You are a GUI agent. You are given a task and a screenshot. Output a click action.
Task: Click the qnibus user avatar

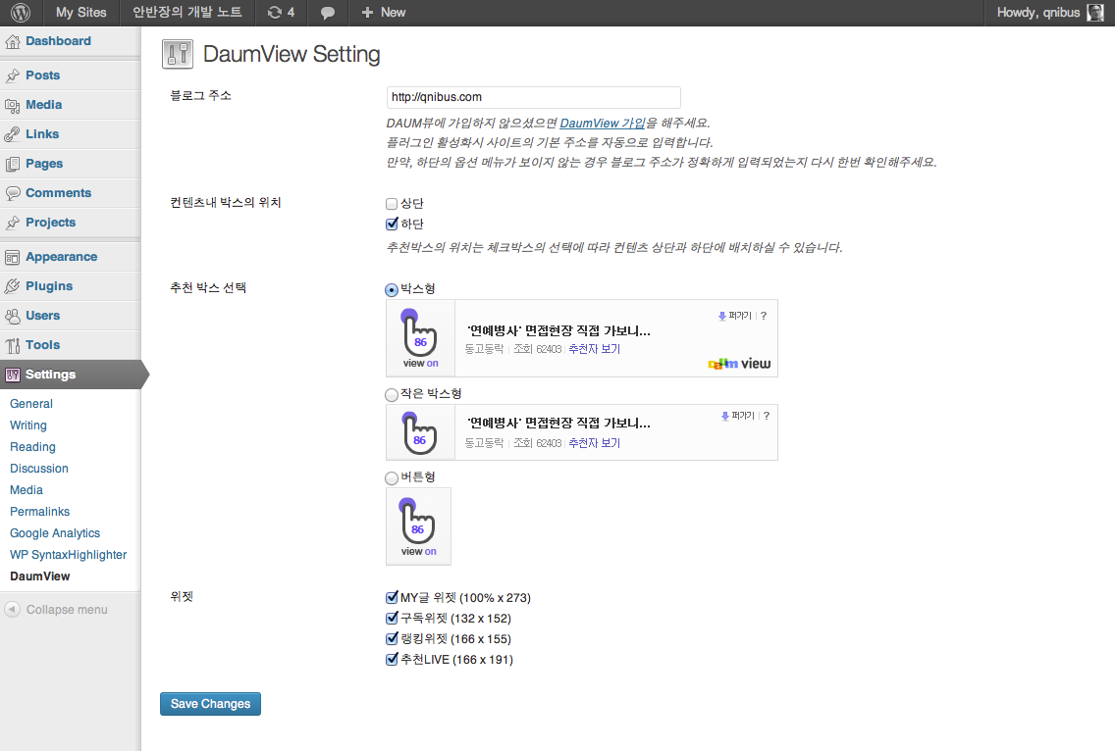pos(1094,13)
